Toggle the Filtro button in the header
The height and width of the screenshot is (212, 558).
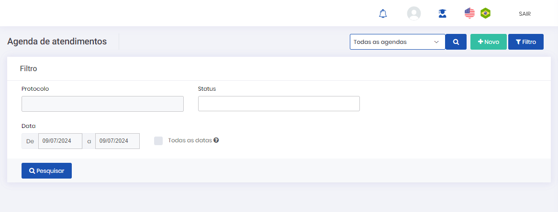click(525, 42)
